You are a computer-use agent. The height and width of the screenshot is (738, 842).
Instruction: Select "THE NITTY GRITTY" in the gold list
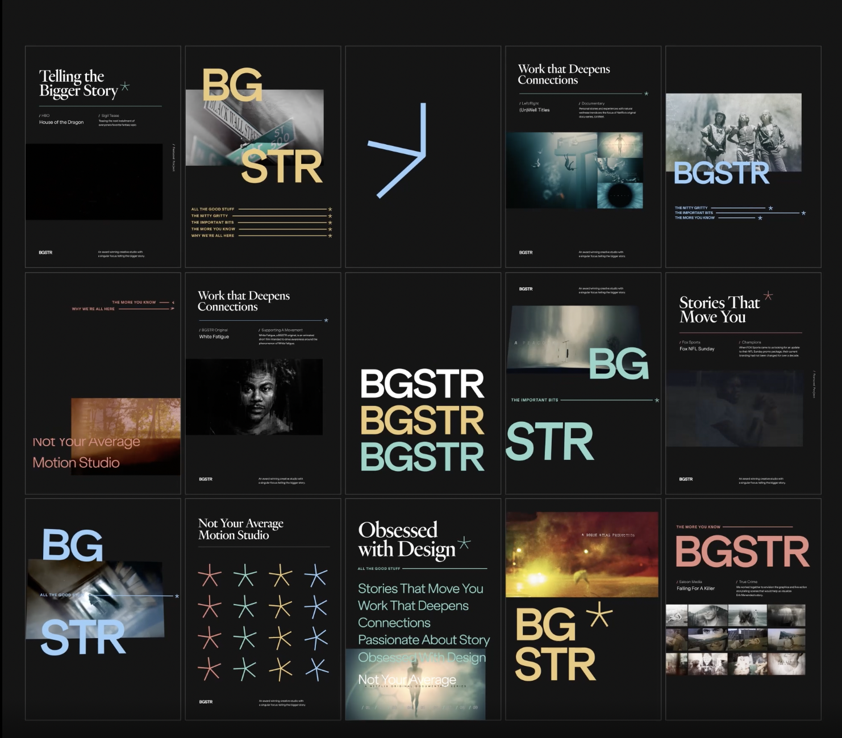click(210, 216)
